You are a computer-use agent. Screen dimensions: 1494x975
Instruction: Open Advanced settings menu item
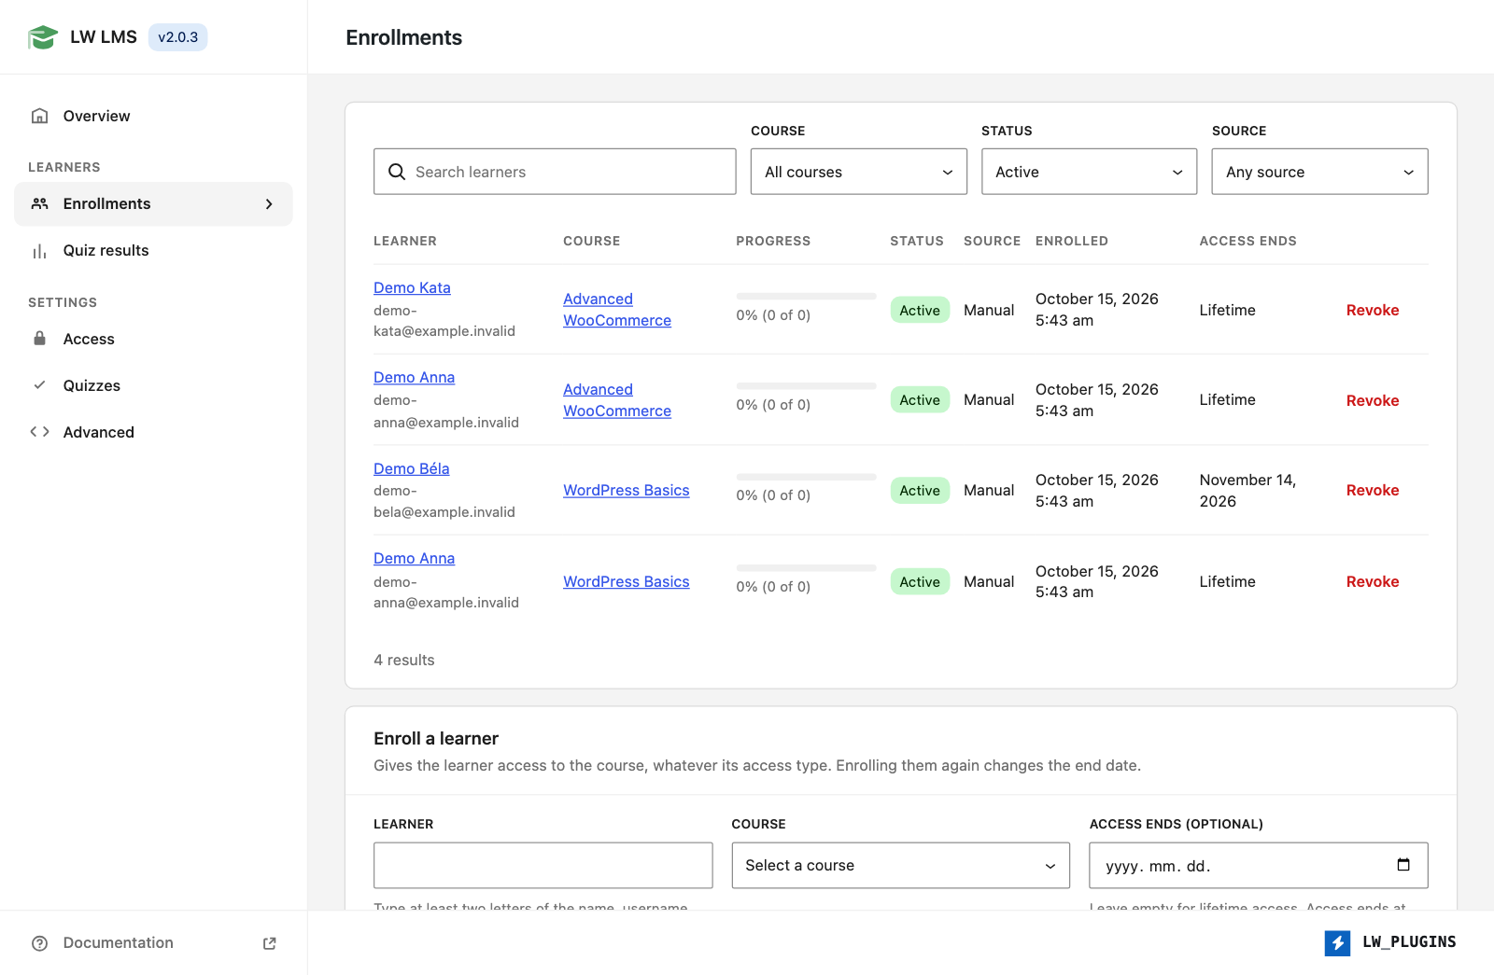(x=153, y=432)
